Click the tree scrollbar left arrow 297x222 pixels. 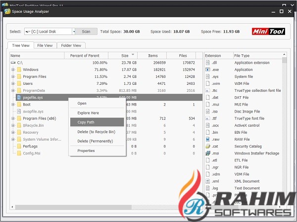pos(12,207)
